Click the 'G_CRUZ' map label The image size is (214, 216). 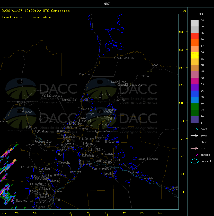tap(63, 135)
